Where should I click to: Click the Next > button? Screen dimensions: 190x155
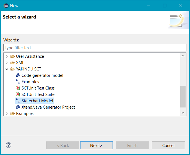[97, 145]
